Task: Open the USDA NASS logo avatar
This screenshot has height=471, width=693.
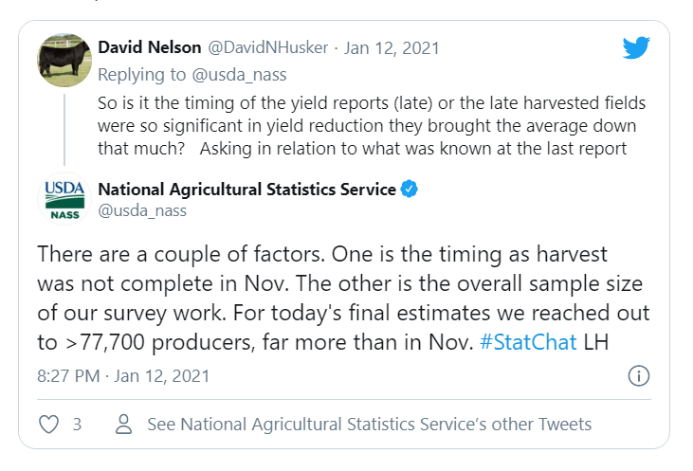Action: tap(64, 198)
